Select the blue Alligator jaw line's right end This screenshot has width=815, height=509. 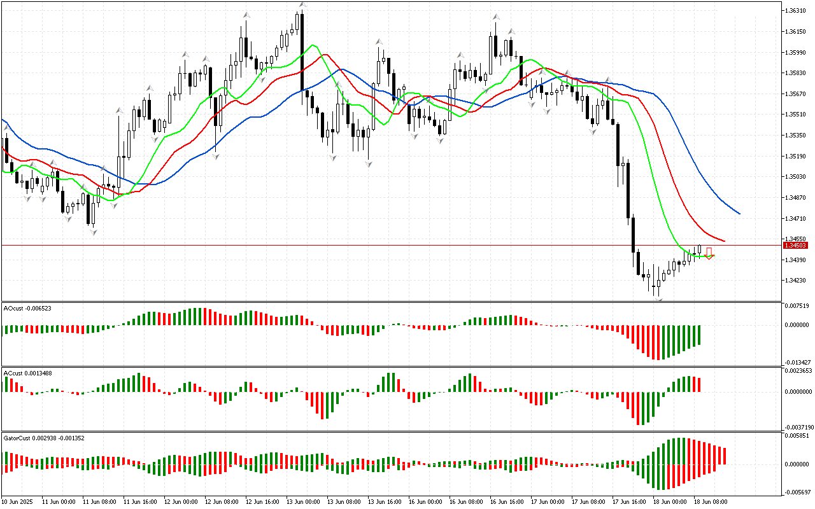point(739,213)
